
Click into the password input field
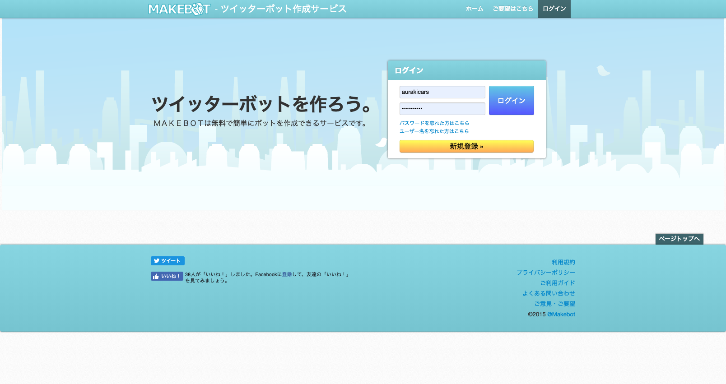442,109
